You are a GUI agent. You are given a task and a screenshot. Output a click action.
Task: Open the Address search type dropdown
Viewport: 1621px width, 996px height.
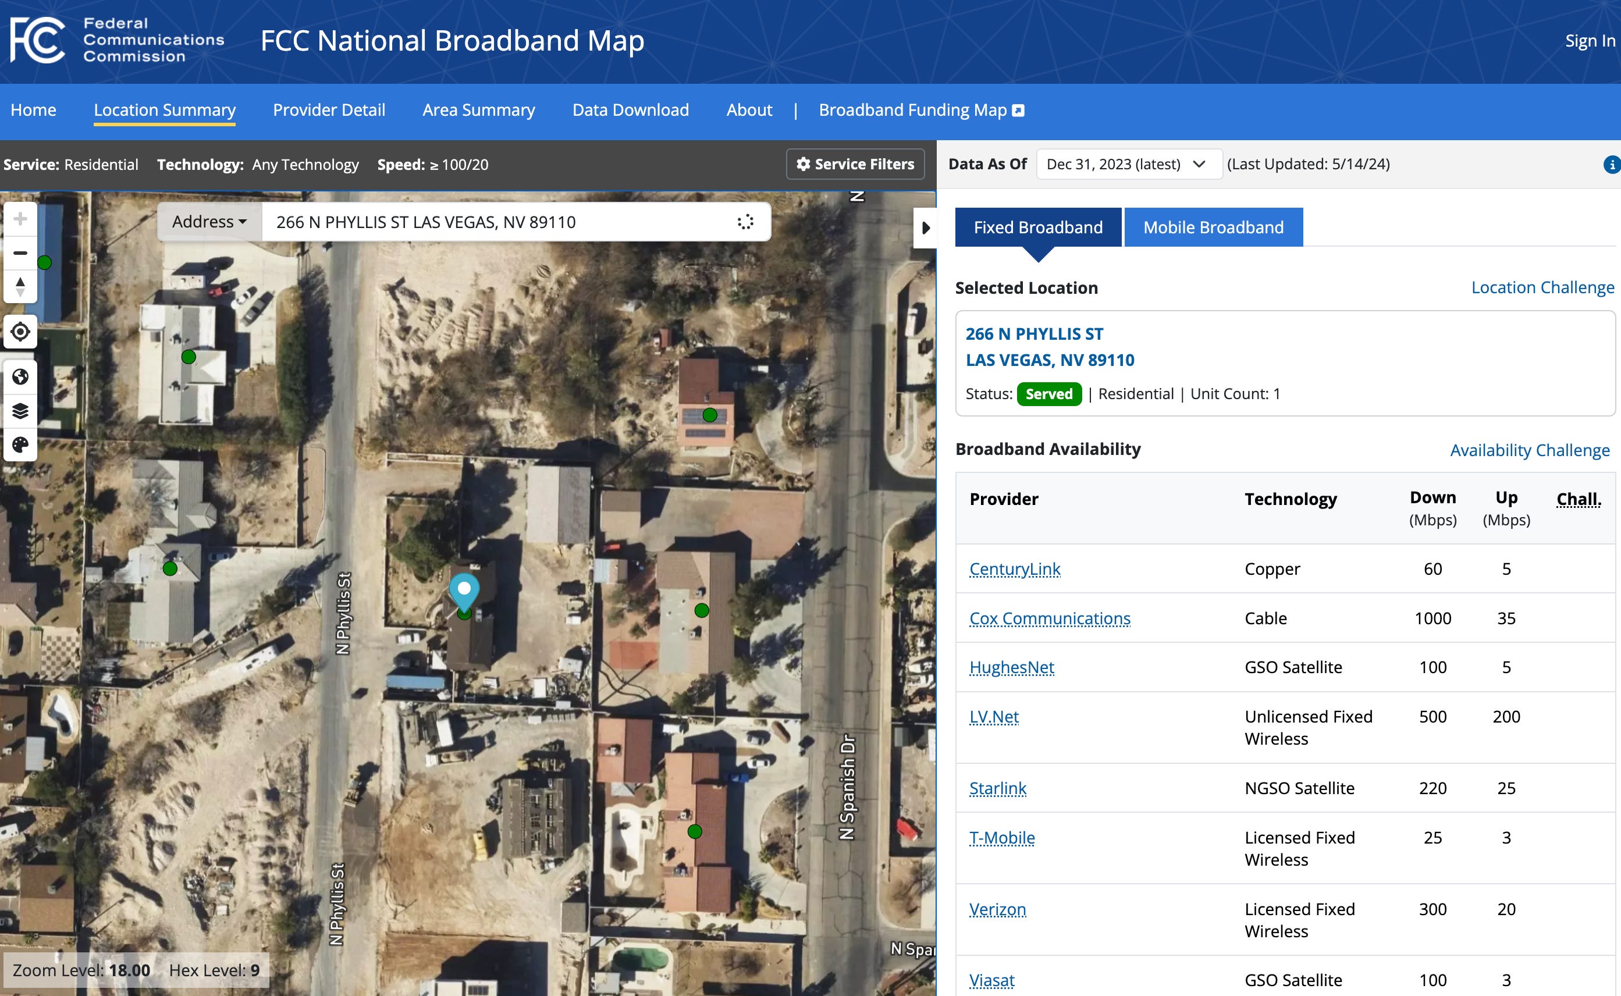point(209,222)
